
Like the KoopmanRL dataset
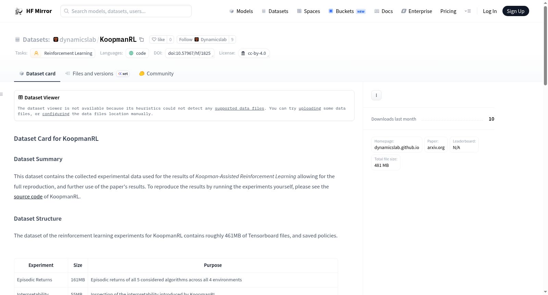coord(158,39)
